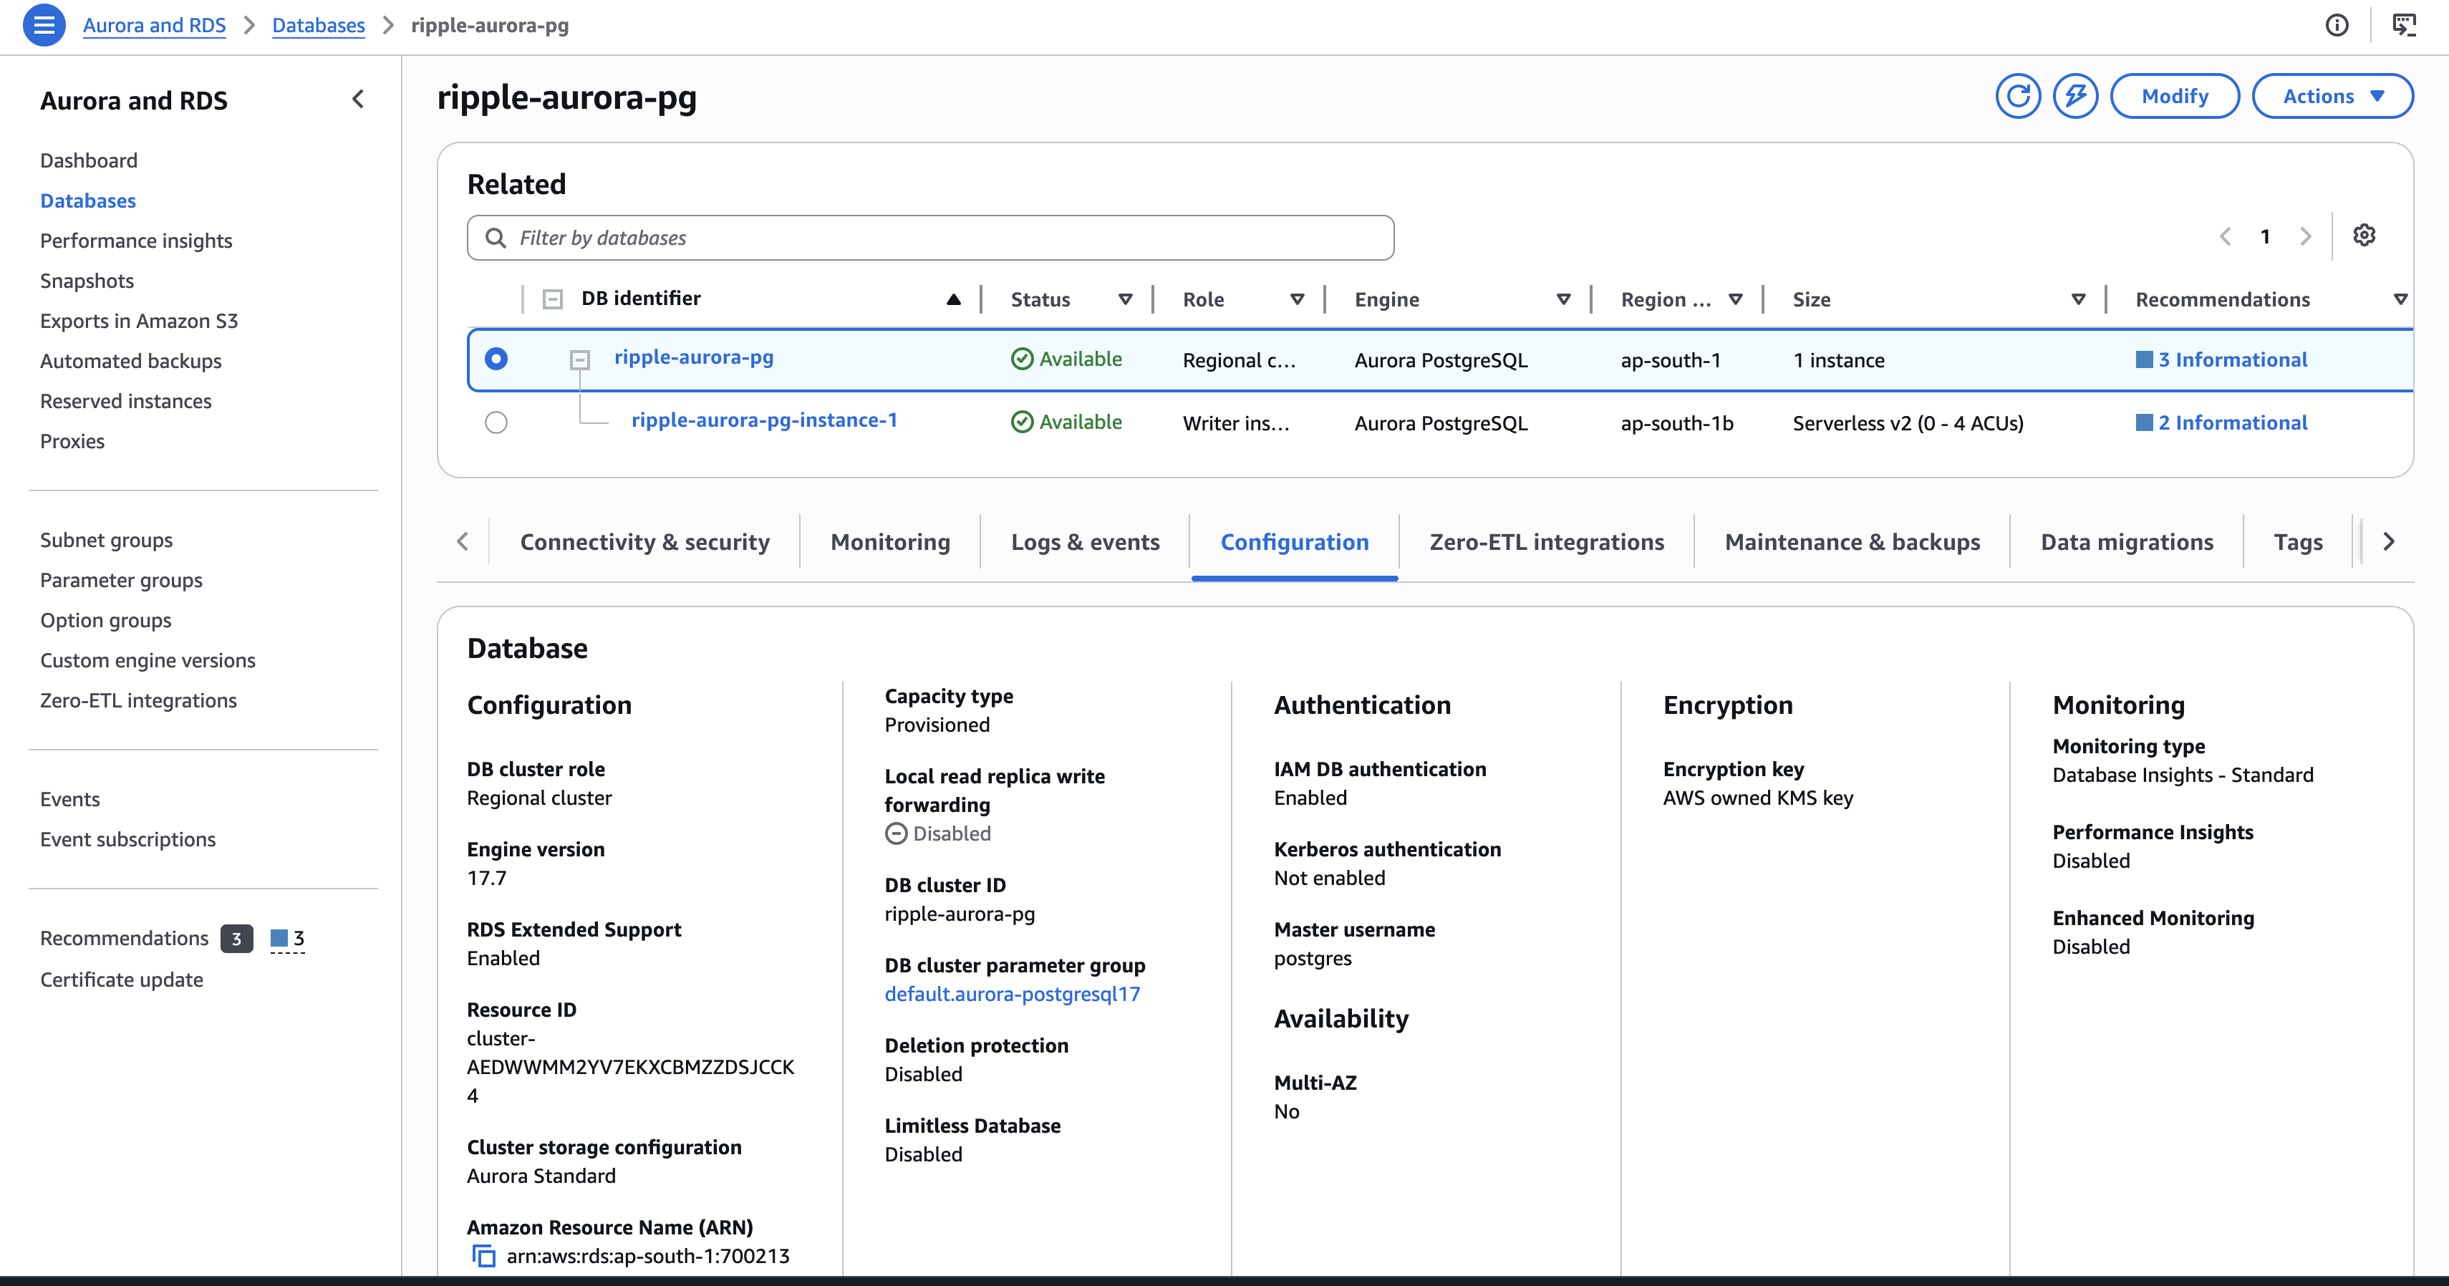This screenshot has height=1286, width=2449.
Task: Open Recommendations in sidebar
Action: 124,938
